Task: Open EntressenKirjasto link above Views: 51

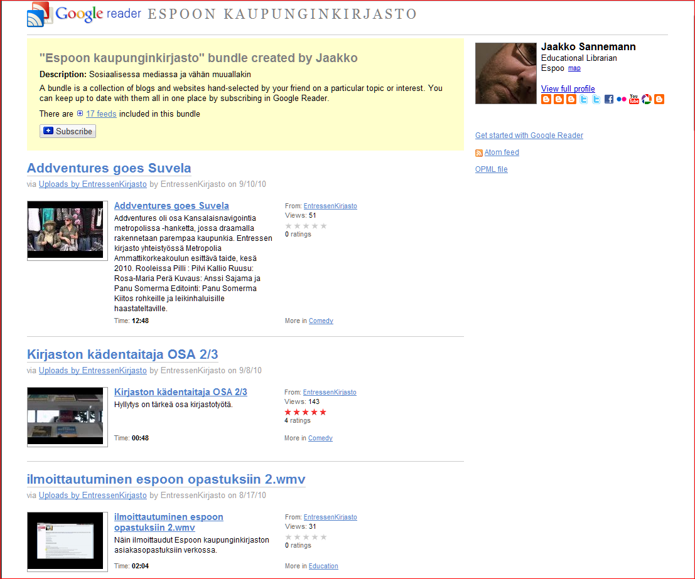Action: [330, 206]
